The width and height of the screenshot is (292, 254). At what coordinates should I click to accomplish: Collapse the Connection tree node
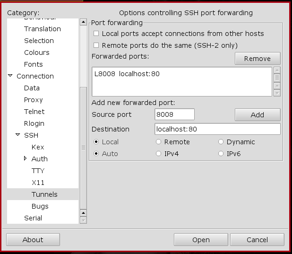point(10,76)
